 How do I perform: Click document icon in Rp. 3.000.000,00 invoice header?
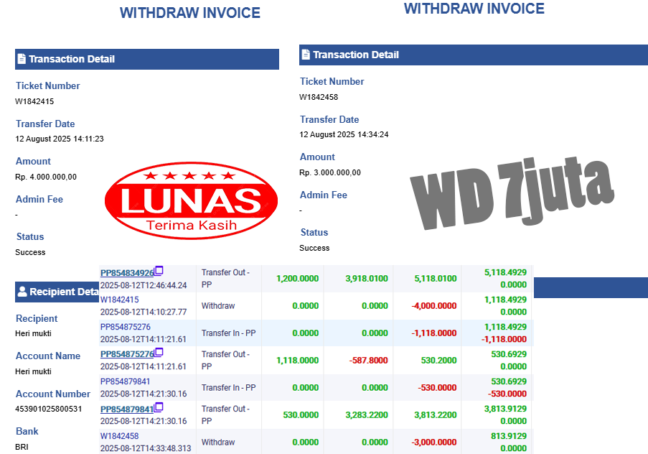click(x=306, y=54)
